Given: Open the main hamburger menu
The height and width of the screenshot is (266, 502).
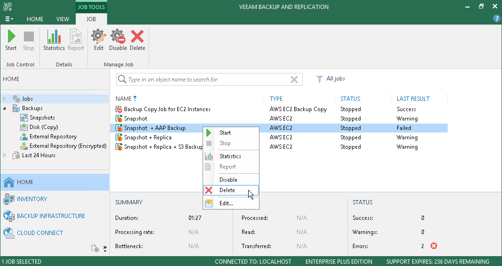Looking at the screenshot, I should 9,19.
